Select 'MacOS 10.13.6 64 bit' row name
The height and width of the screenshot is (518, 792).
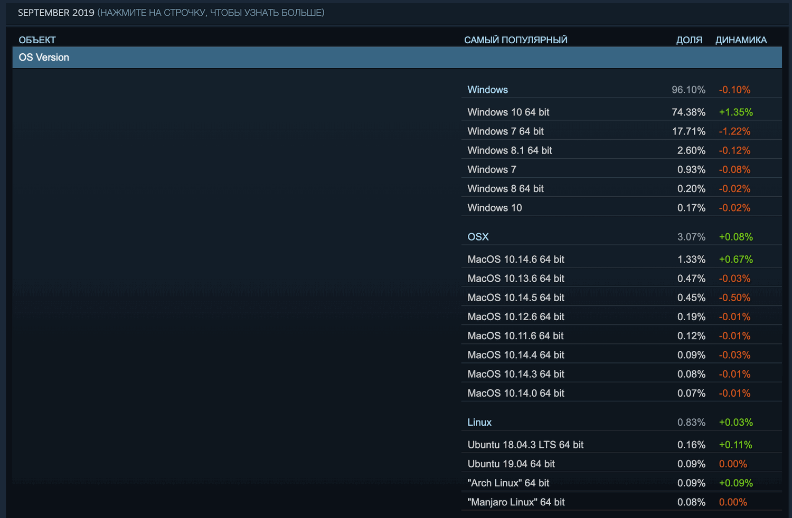516,278
